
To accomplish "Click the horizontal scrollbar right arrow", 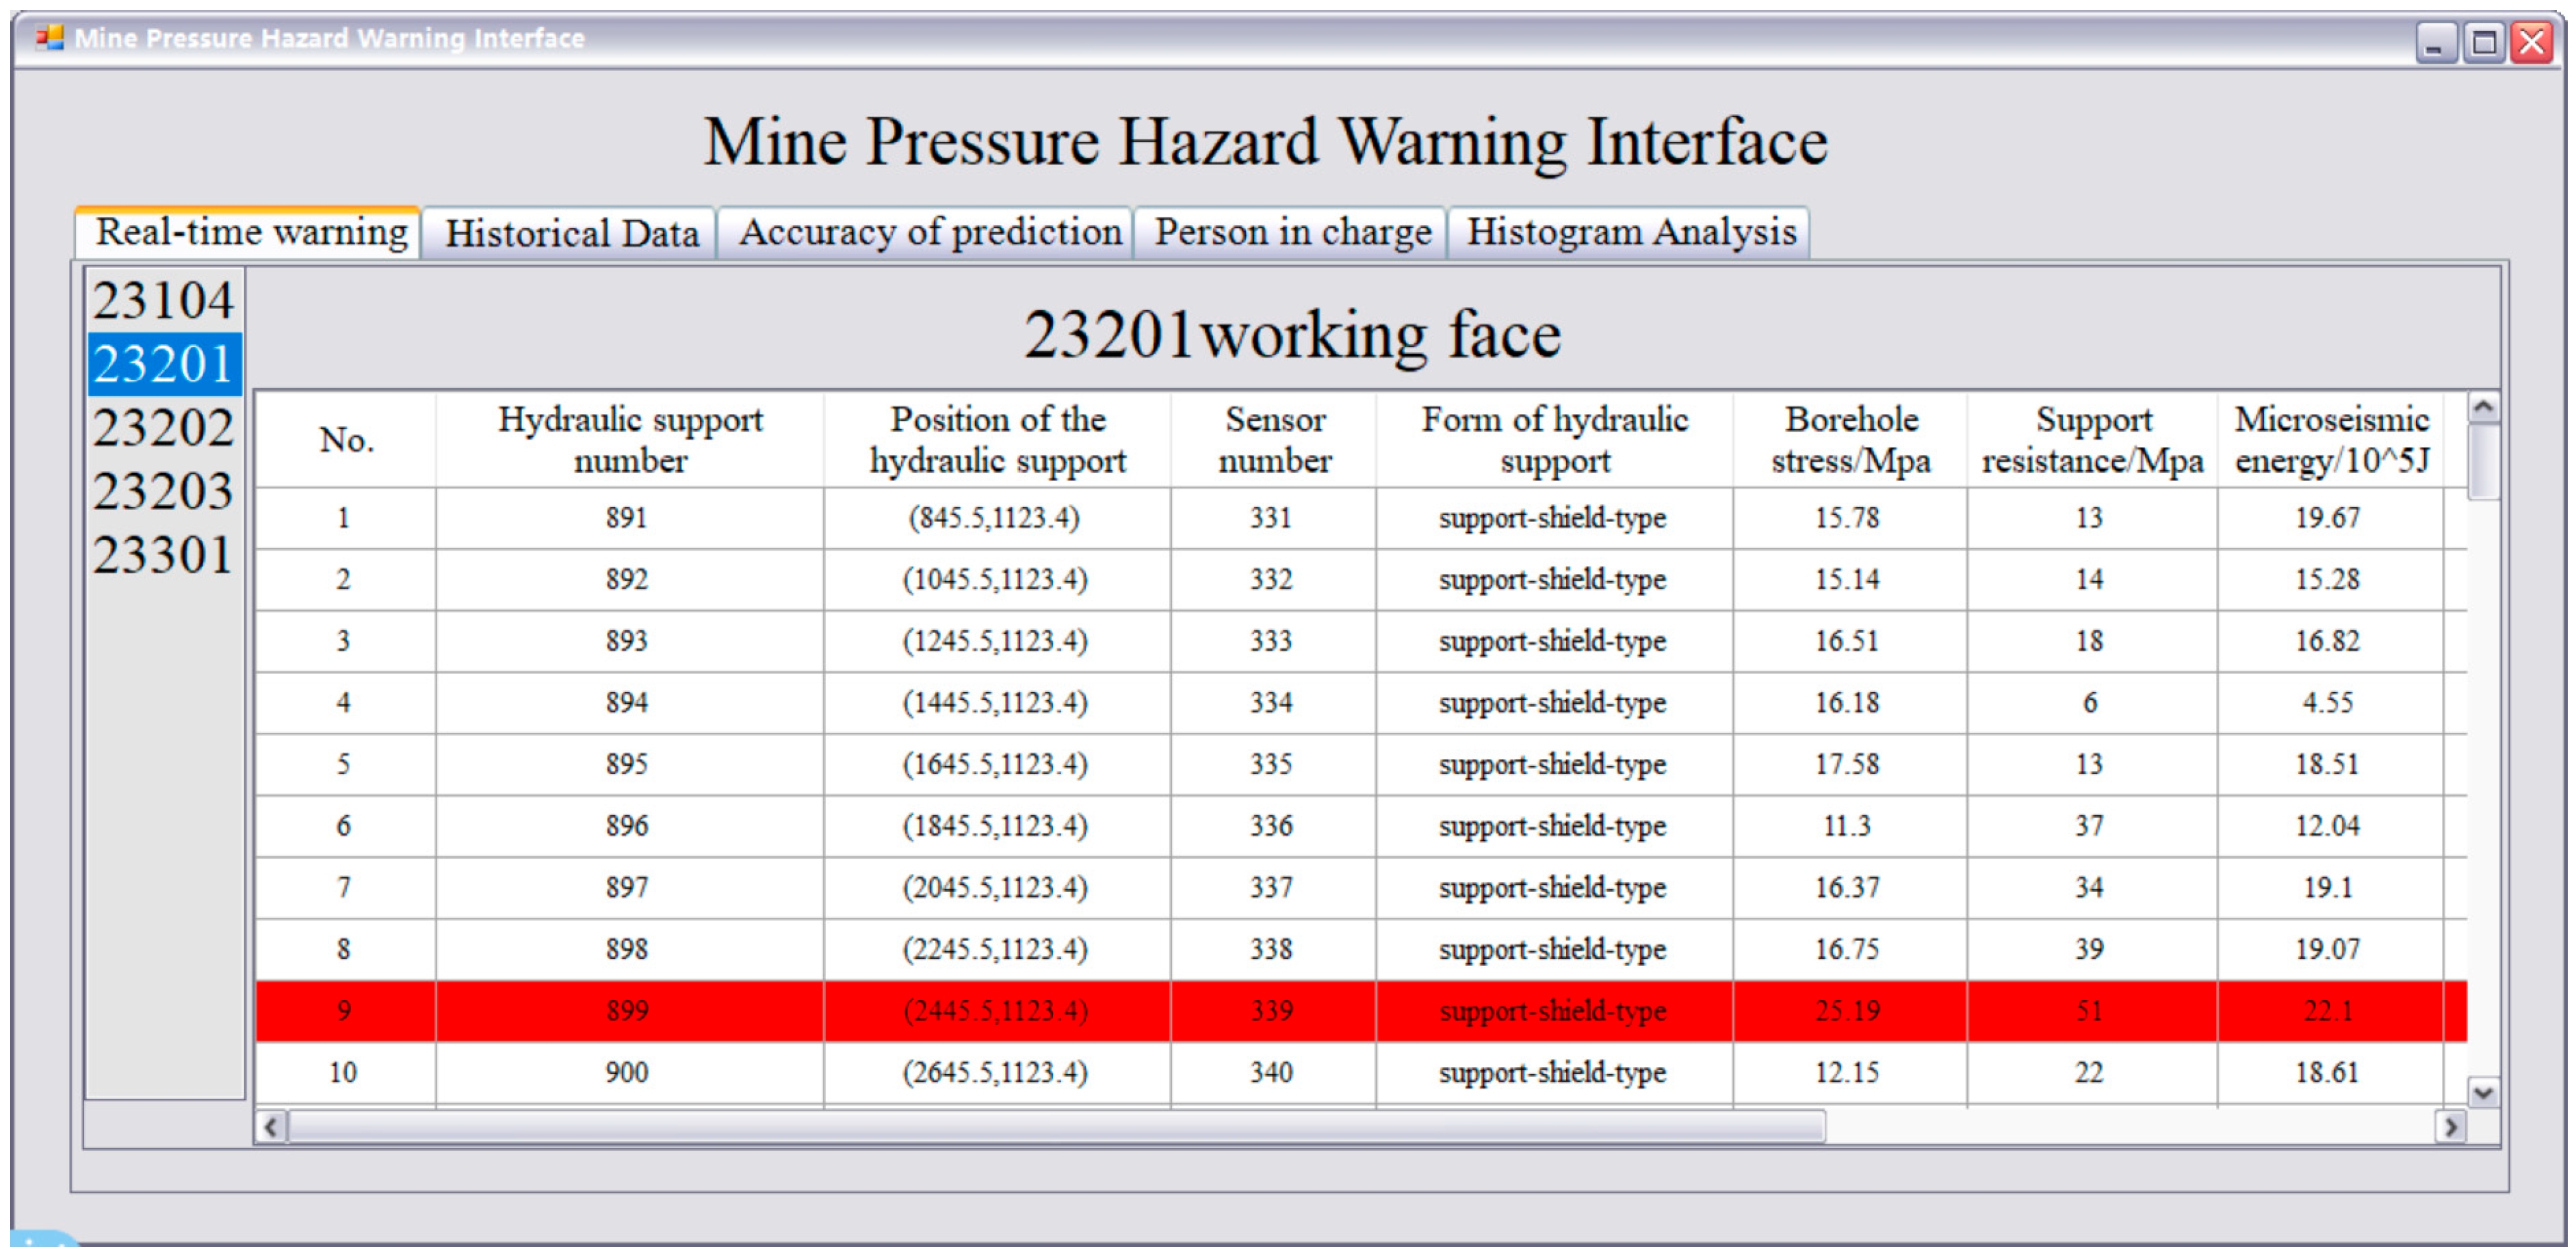I will (2450, 1127).
